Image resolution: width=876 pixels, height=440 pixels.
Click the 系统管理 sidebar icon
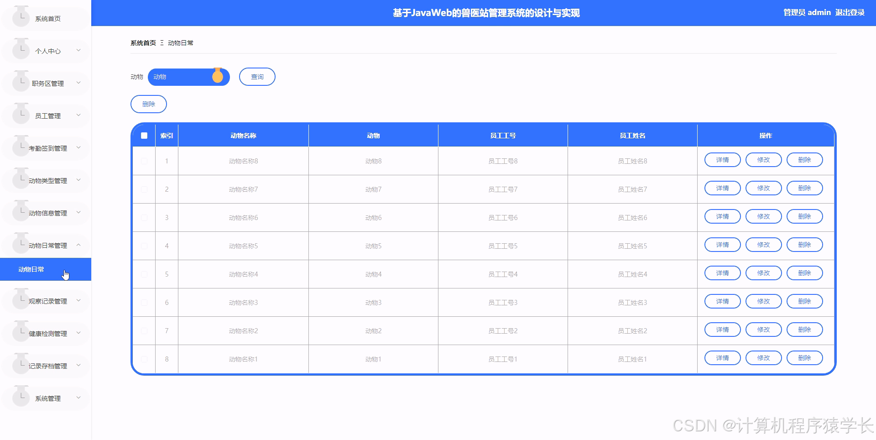coord(21,398)
